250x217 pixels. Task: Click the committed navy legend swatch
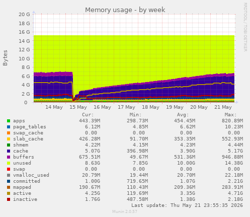pos(9,181)
